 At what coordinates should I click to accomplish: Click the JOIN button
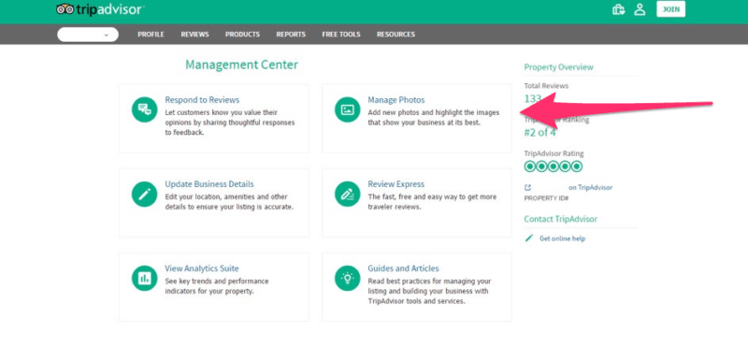(x=670, y=9)
